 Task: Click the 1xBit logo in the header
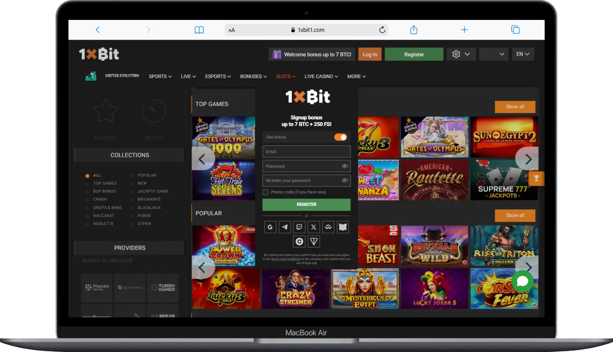pyautogui.click(x=99, y=54)
